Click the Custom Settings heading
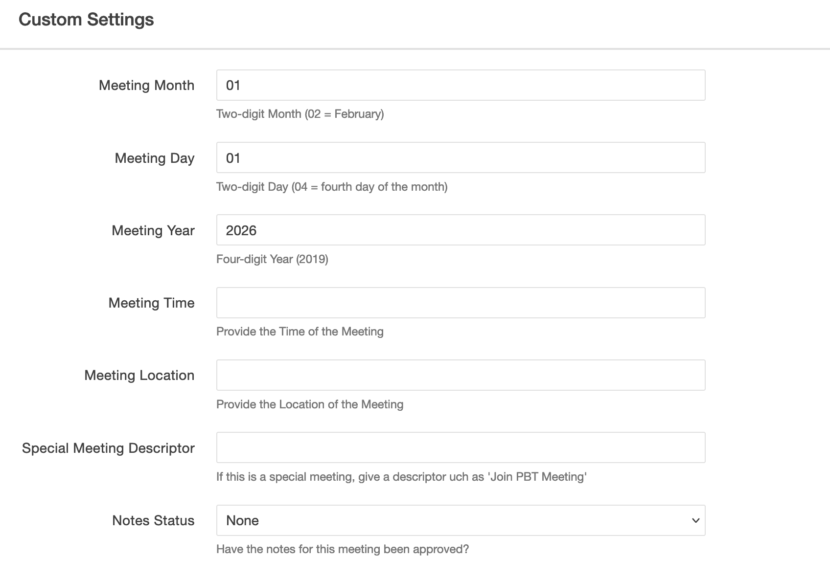The image size is (830, 579). pyautogui.click(x=86, y=20)
